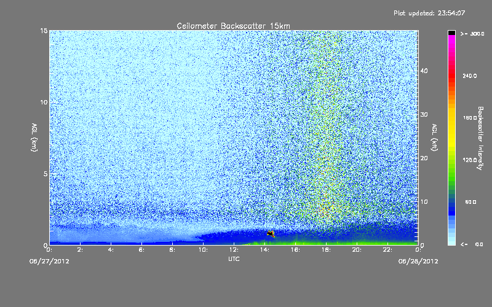Click the 'Backscatter Intensity' colorbar label
The image size is (492, 307).
[x=480, y=138]
